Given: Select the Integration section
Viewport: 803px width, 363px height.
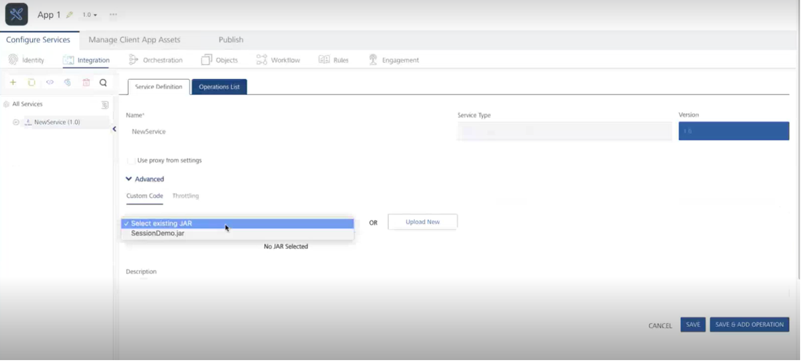Looking at the screenshot, I should coord(86,60).
